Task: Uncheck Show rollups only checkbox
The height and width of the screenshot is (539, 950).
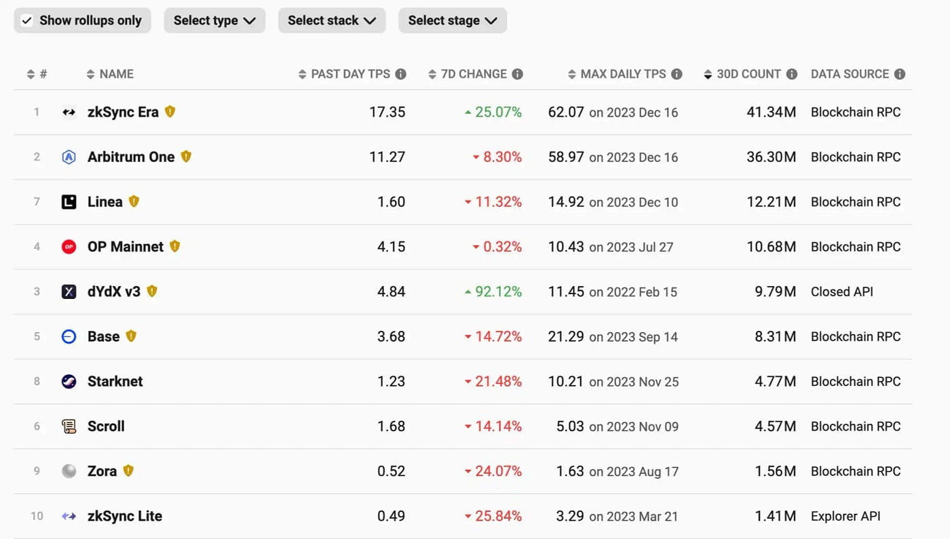Action: point(27,20)
